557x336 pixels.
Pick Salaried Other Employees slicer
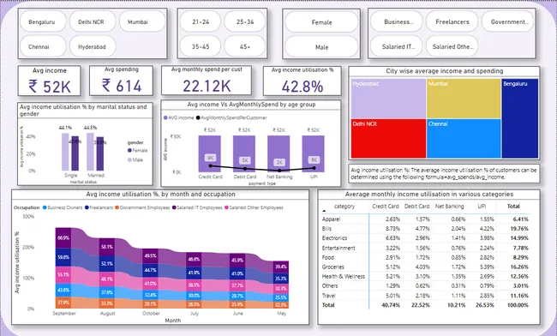pos(452,46)
